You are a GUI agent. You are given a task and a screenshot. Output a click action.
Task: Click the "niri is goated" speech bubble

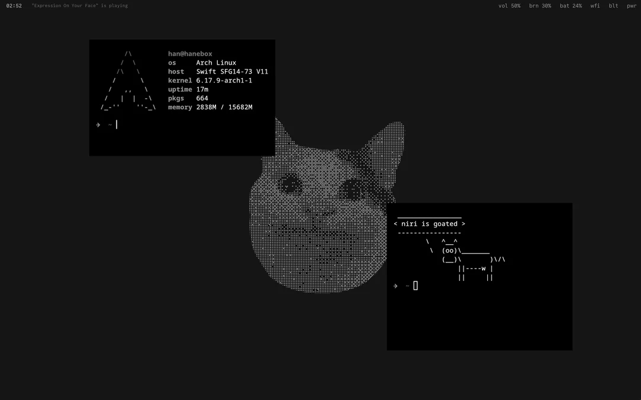point(429,224)
